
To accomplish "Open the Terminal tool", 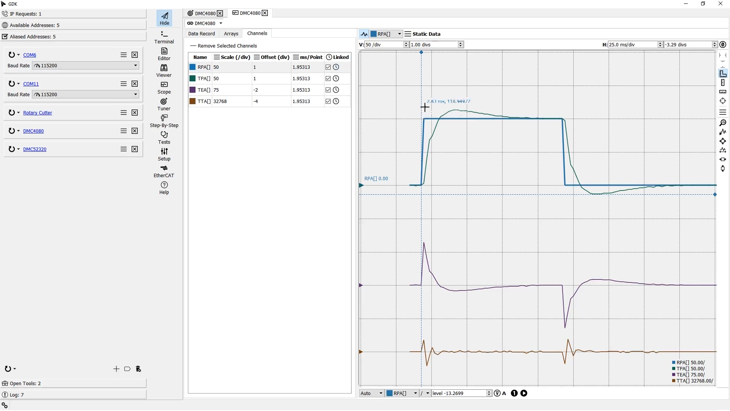I will [x=164, y=37].
